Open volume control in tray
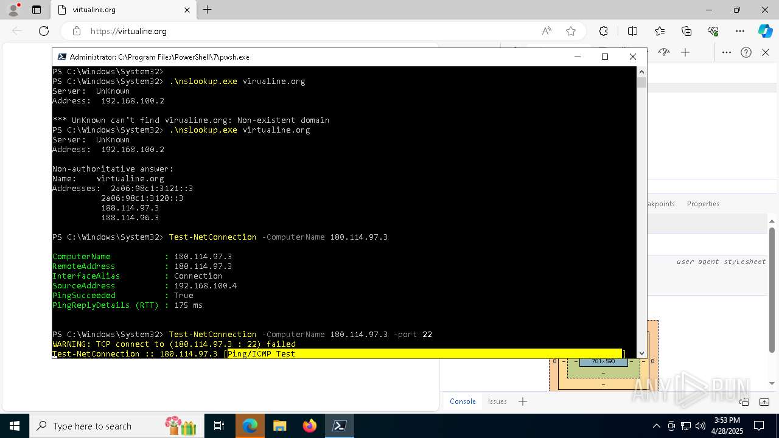 pyautogui.click(x=700, y=426)
